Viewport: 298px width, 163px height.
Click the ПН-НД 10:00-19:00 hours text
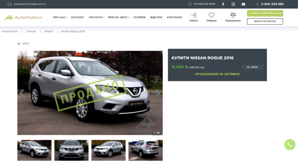pyautogui.click(x=205, y=4)
